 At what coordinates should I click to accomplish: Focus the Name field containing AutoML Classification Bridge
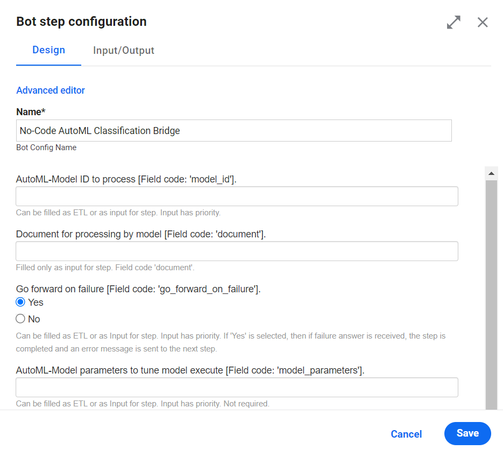pos(234,131)
